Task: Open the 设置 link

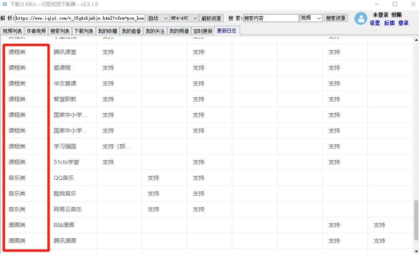Action: coord(375,23)
